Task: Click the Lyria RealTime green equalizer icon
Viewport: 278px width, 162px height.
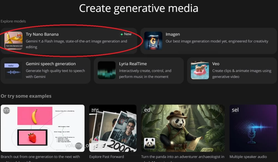Action: click(106, 70)
